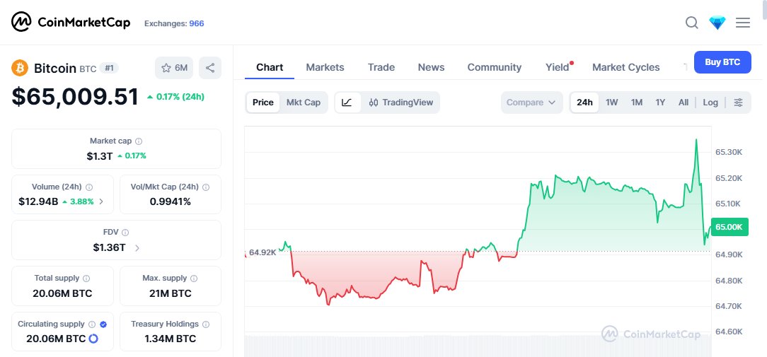The width and height of the screenshot is (767, 357).
Task: Open the hamburger menu icon
Action: click(x=742, y=23)
